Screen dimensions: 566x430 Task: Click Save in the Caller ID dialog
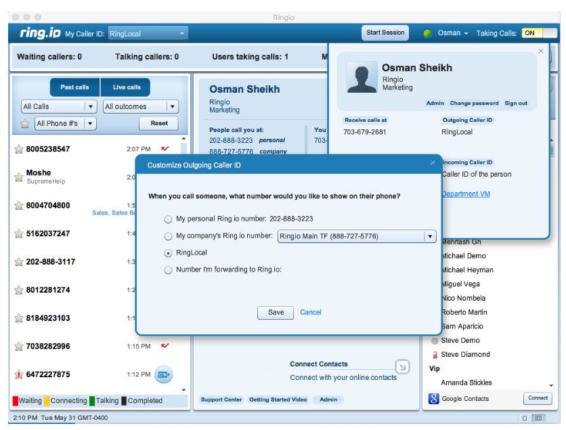(x=276, y=312)
